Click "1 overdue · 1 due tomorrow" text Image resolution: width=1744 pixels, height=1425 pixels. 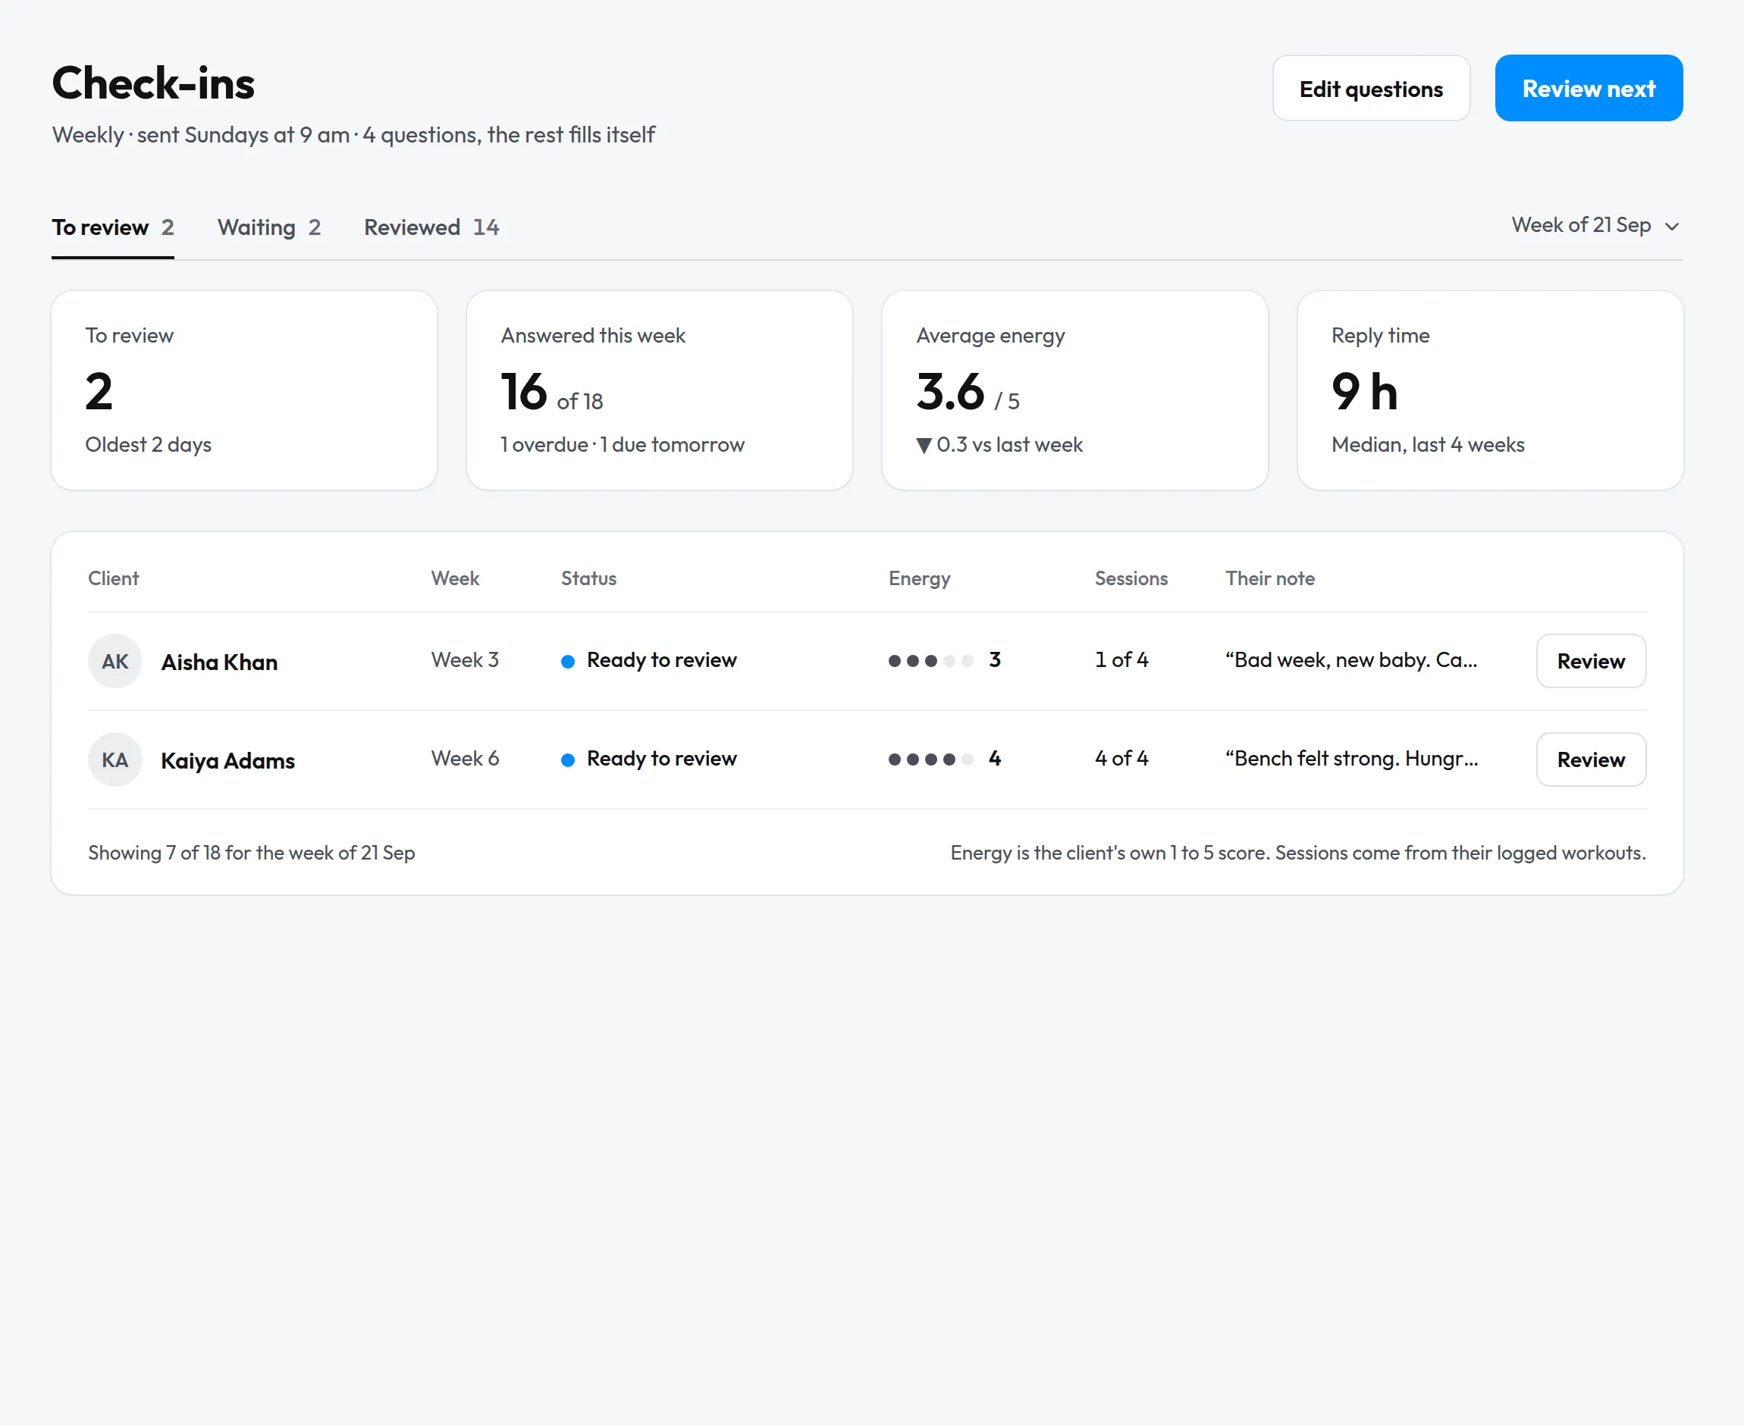tap(623, 445)
